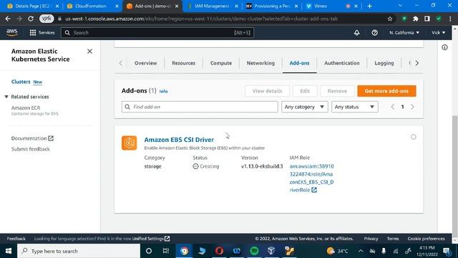Click the external link icon beside IAM role
This screenshot has width=458, height=258.
pos(314,190)
